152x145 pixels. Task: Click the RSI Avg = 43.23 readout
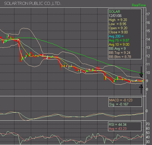pos(118,129)
